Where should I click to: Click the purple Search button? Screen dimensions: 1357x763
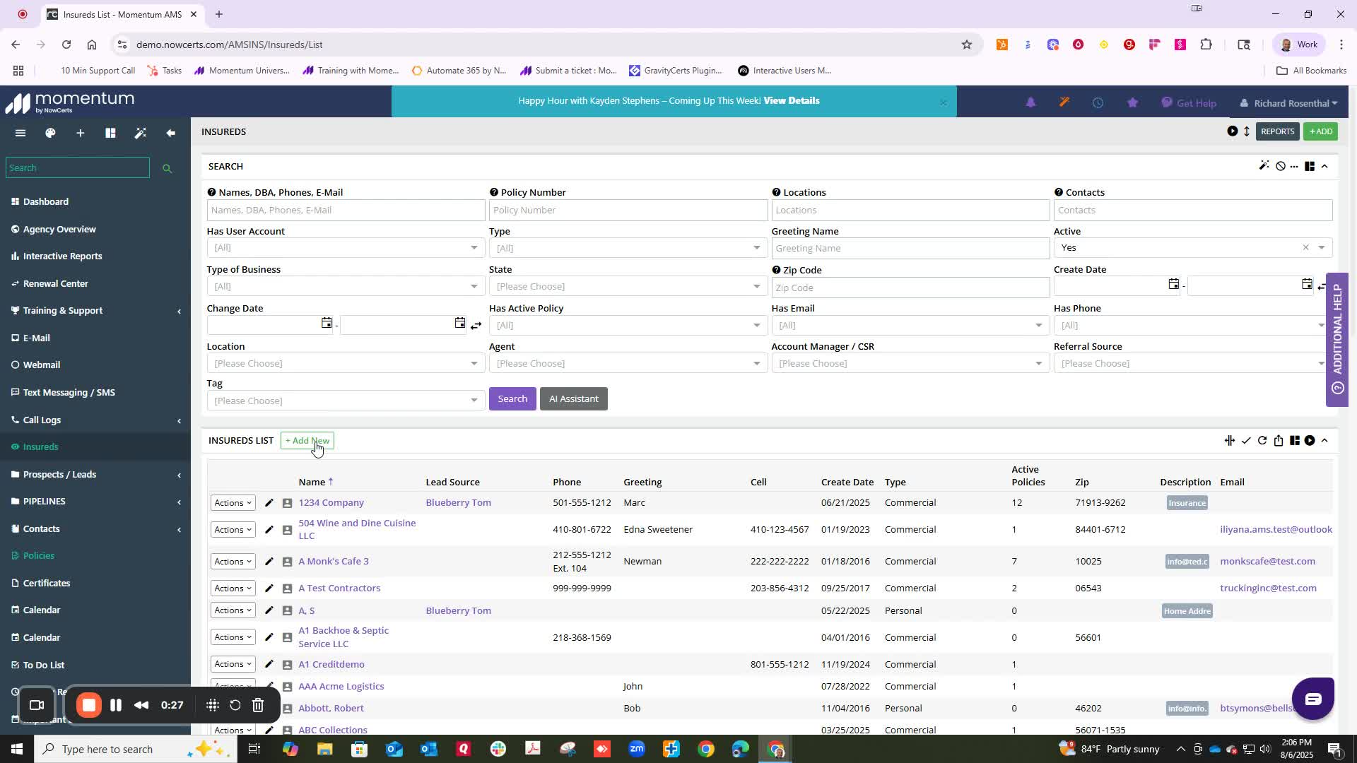(512, 399)
